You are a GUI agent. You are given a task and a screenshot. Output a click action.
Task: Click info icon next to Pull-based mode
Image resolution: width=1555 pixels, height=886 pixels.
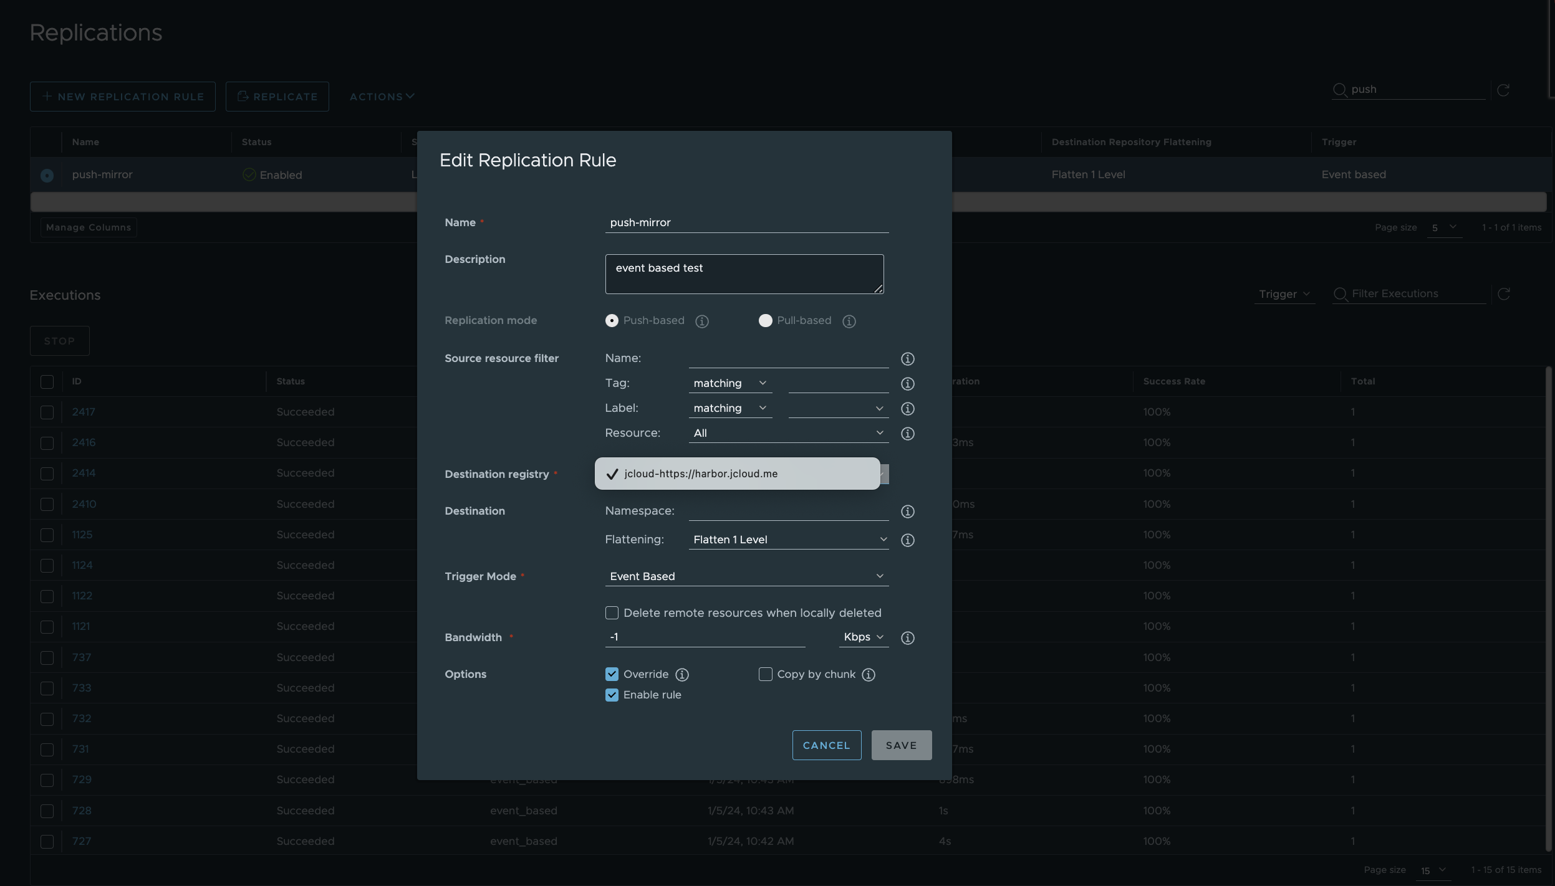pos(849,322)
